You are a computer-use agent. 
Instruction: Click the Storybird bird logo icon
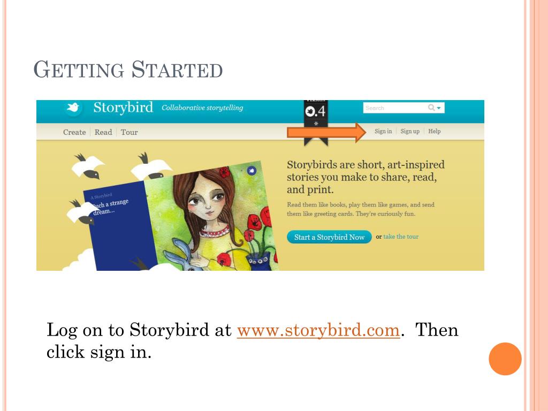tap(73, 107)
